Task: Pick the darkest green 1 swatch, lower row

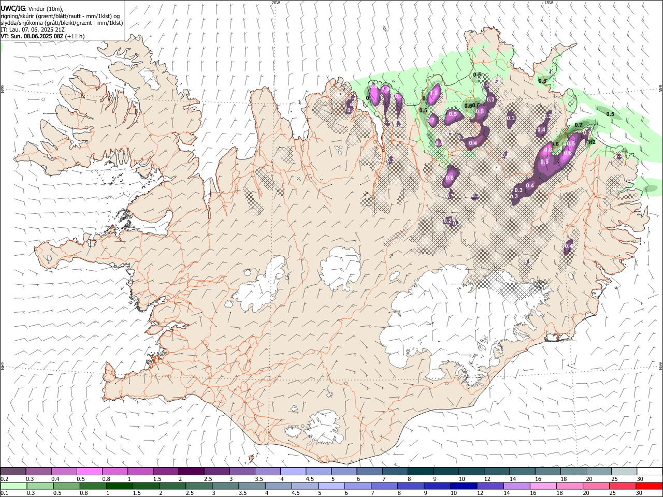Action: pos(119,486)
